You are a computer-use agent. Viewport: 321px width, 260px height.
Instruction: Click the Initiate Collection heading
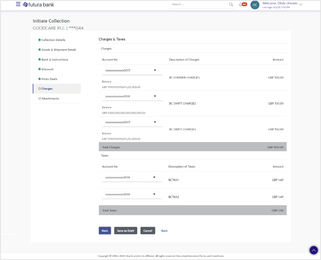pos(51,21)
